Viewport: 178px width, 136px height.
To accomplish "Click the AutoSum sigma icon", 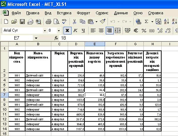I will 146,22.
